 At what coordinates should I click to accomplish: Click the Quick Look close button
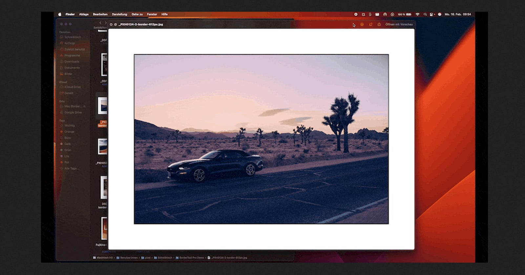coord(111,25)
